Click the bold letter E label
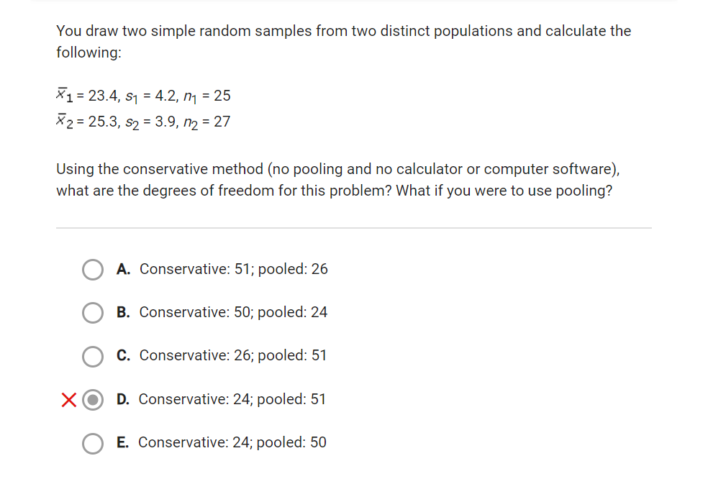The image size is (726, 479). 124,442
